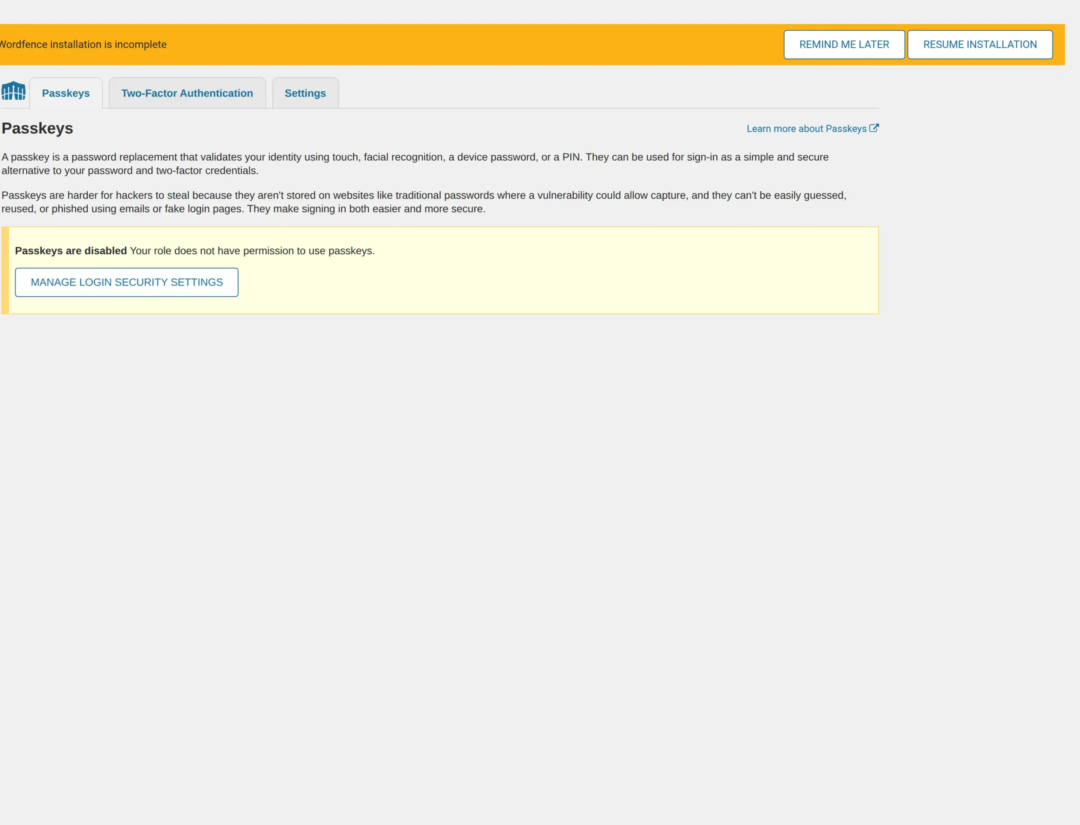
Task: Open external link icon beside Learn more
Action: [874, 128]
